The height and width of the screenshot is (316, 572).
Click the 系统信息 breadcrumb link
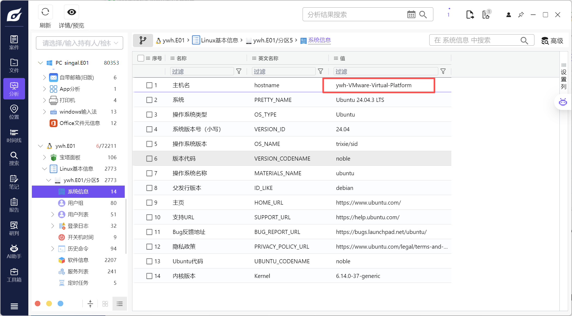click(x=319, y=40)
